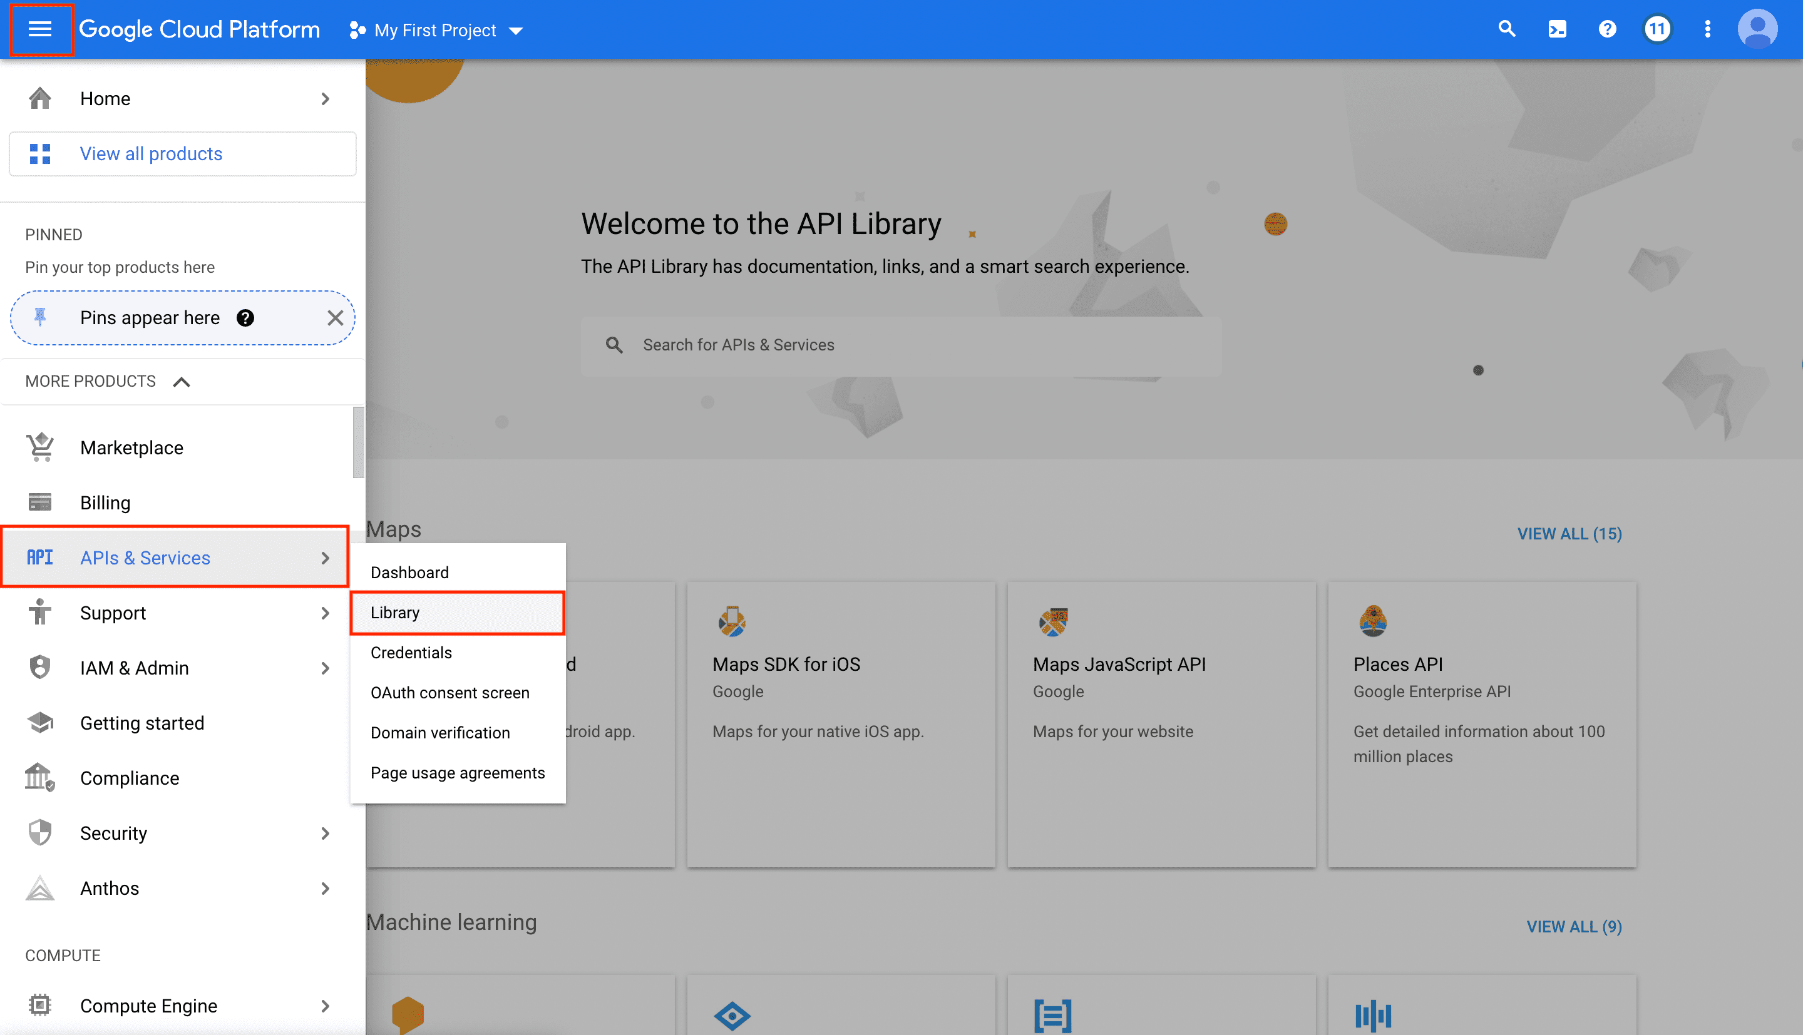This screenshot has height=1035, width=1803.
Task: Click VIEW ALL (9) for Machine learning
Action: tap(1574, 927)
